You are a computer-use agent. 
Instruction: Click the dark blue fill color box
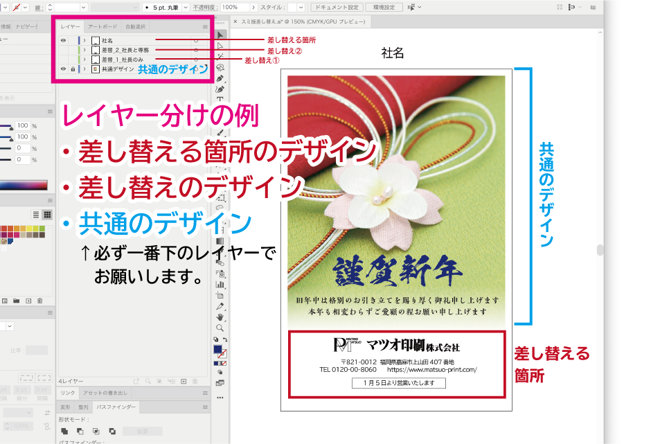pyautogui.click(x=217, y=350)
